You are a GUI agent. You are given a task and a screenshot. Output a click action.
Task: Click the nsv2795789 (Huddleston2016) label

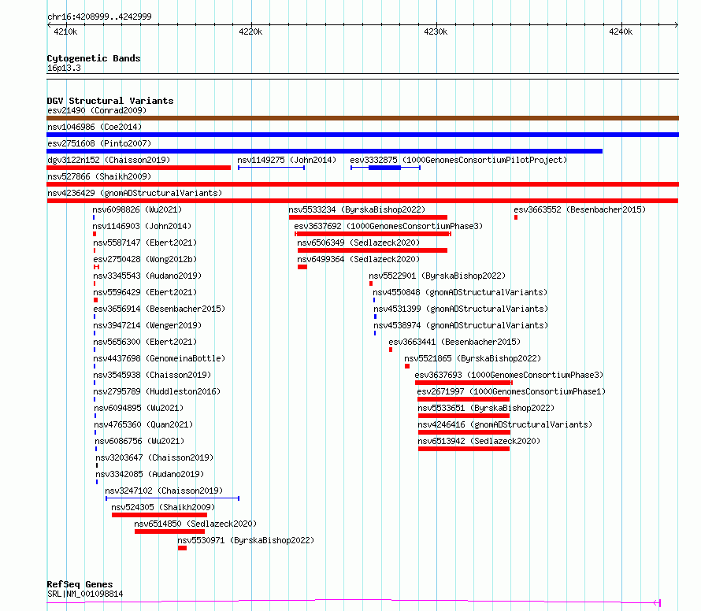pos(157,391)
